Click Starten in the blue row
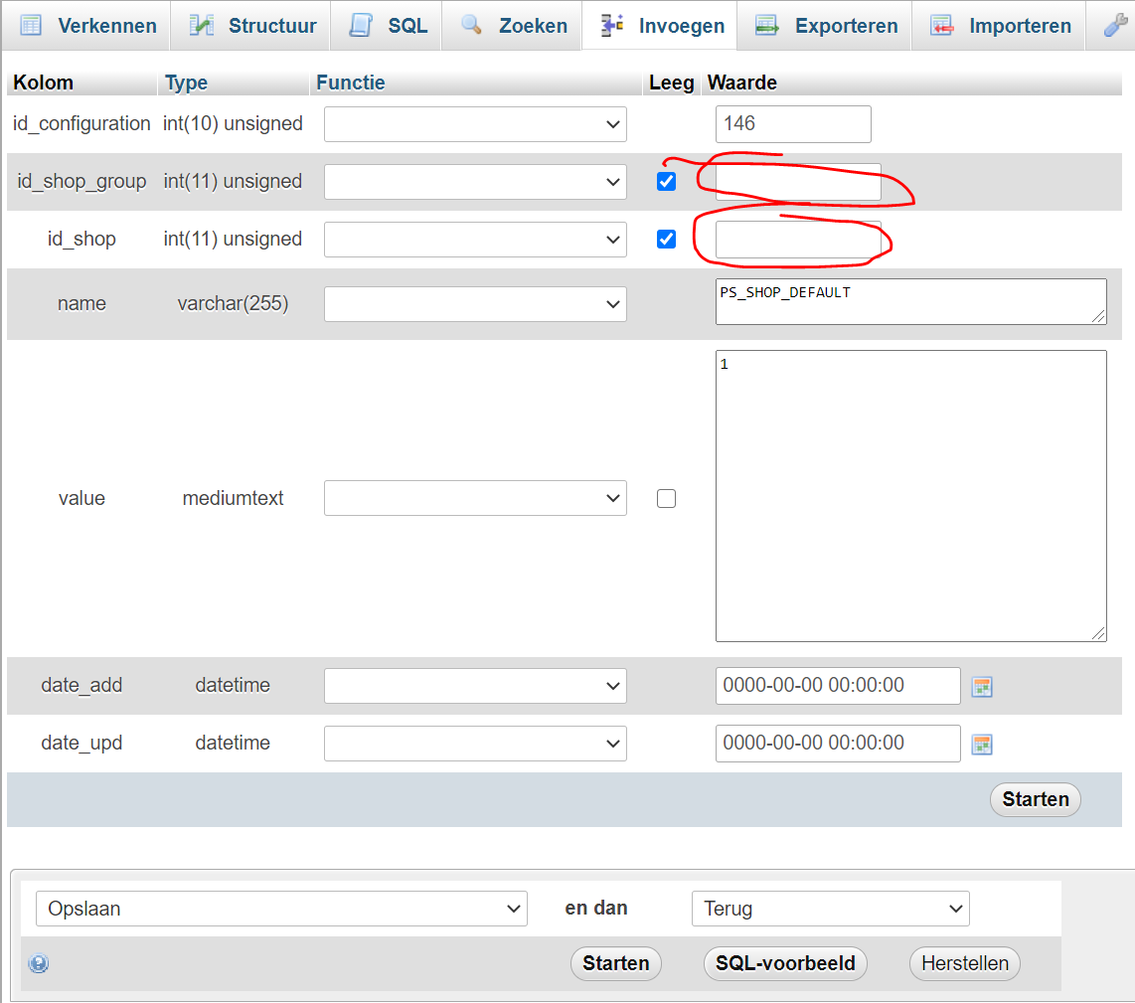The height and width of the screenshot is (1003, 1135). coord(1035,799)
